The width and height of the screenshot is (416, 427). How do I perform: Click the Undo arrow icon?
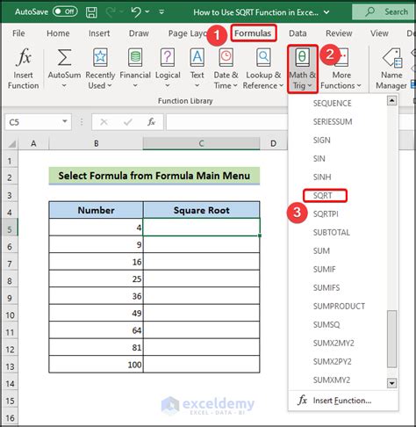[136, 12]
